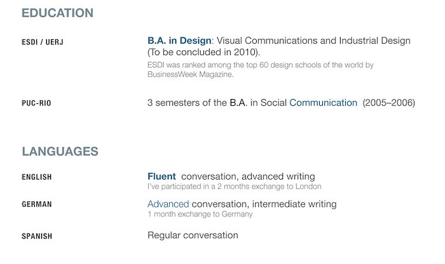Open the Communication link text
This screenshot has height=264, width=445.
click(323, 103)
